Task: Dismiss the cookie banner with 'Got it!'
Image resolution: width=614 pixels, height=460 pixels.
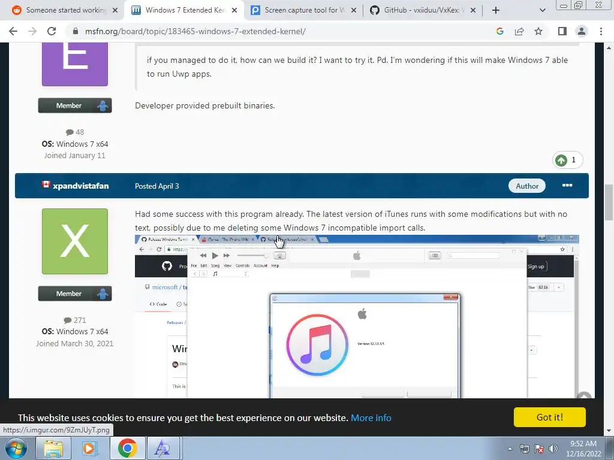Action: [550, 417]
